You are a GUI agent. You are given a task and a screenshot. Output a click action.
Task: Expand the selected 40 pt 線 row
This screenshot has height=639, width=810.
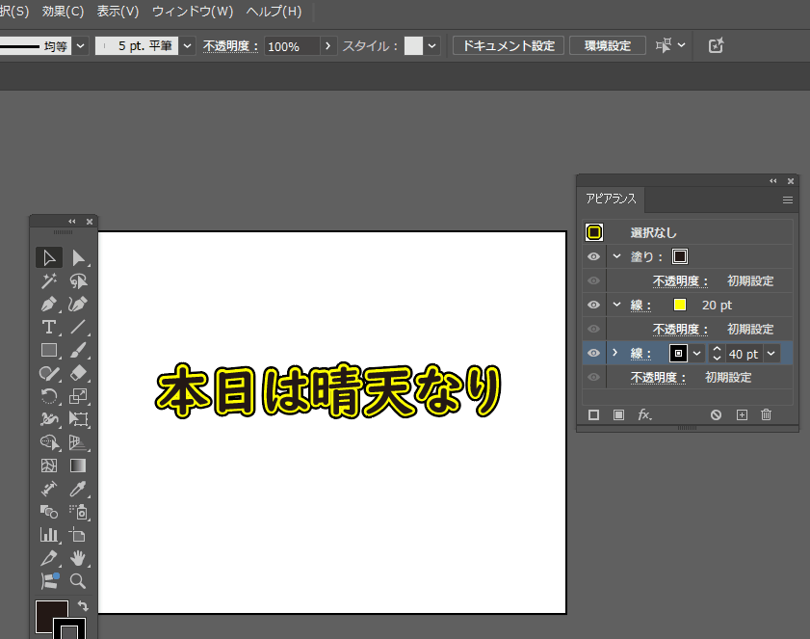point(615,354)
